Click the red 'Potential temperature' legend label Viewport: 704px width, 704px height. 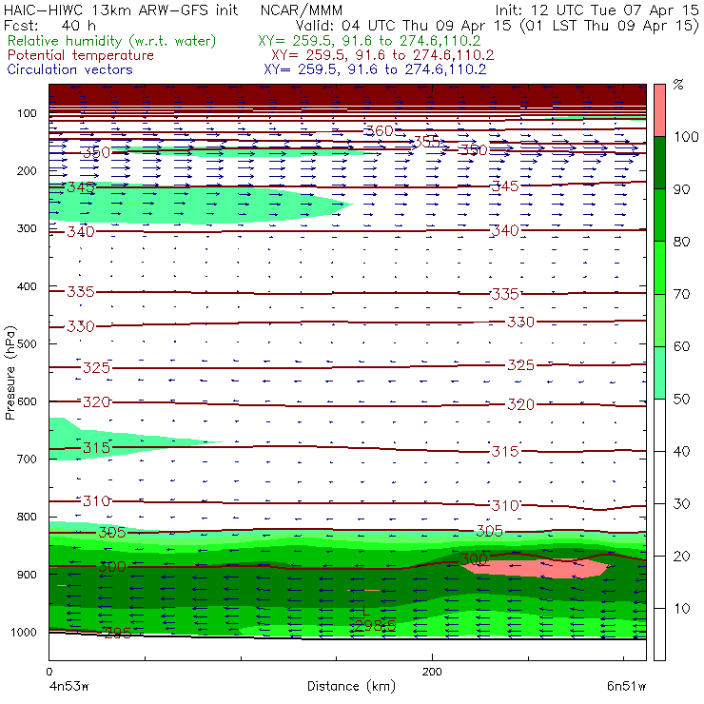click(81, 55)
